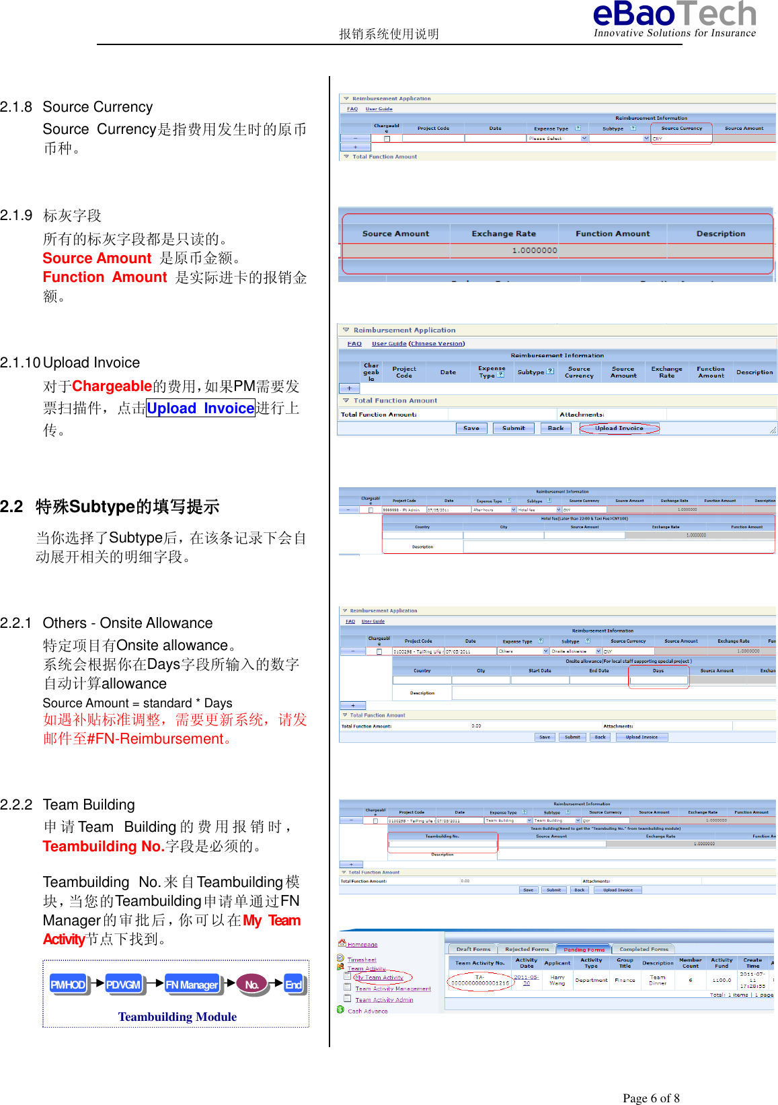Click the Timesheet clock icon
Image resolution: width=778 pixels, height=1105 pixels.
341,958
